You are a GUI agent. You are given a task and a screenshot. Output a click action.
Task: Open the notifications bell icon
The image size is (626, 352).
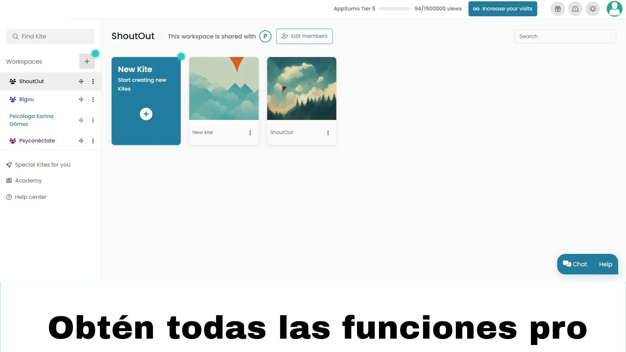(x=593, y=9)
